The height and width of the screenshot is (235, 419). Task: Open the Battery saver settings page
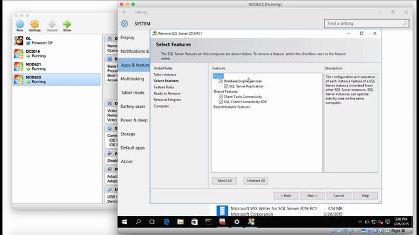pos(133,106)
